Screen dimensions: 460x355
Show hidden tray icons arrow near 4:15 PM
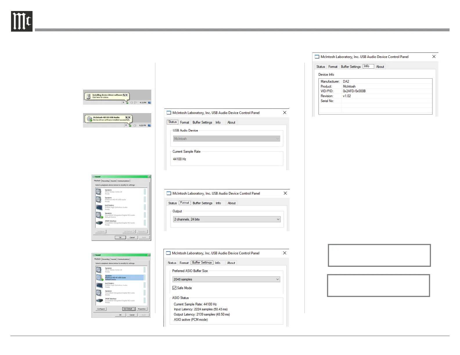click(123, 103)
